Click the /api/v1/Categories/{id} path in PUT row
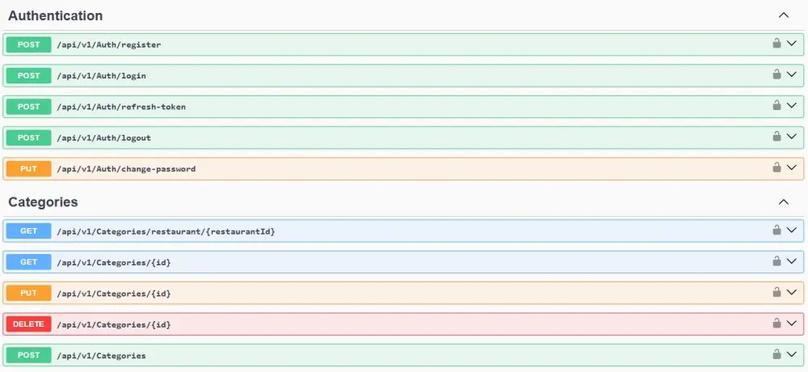The height and width of the screenshot is (372, 808). pyautogui.click(x=114, y=294)
